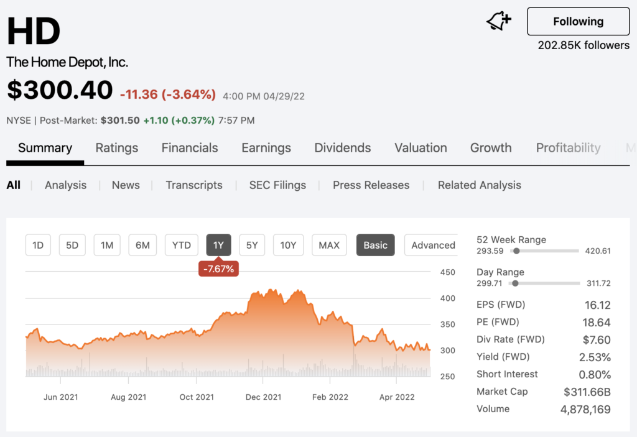Viewport: 637px width, 437px height.
Task: Click the -7.67% change badge
Action: tap(218, 269)
